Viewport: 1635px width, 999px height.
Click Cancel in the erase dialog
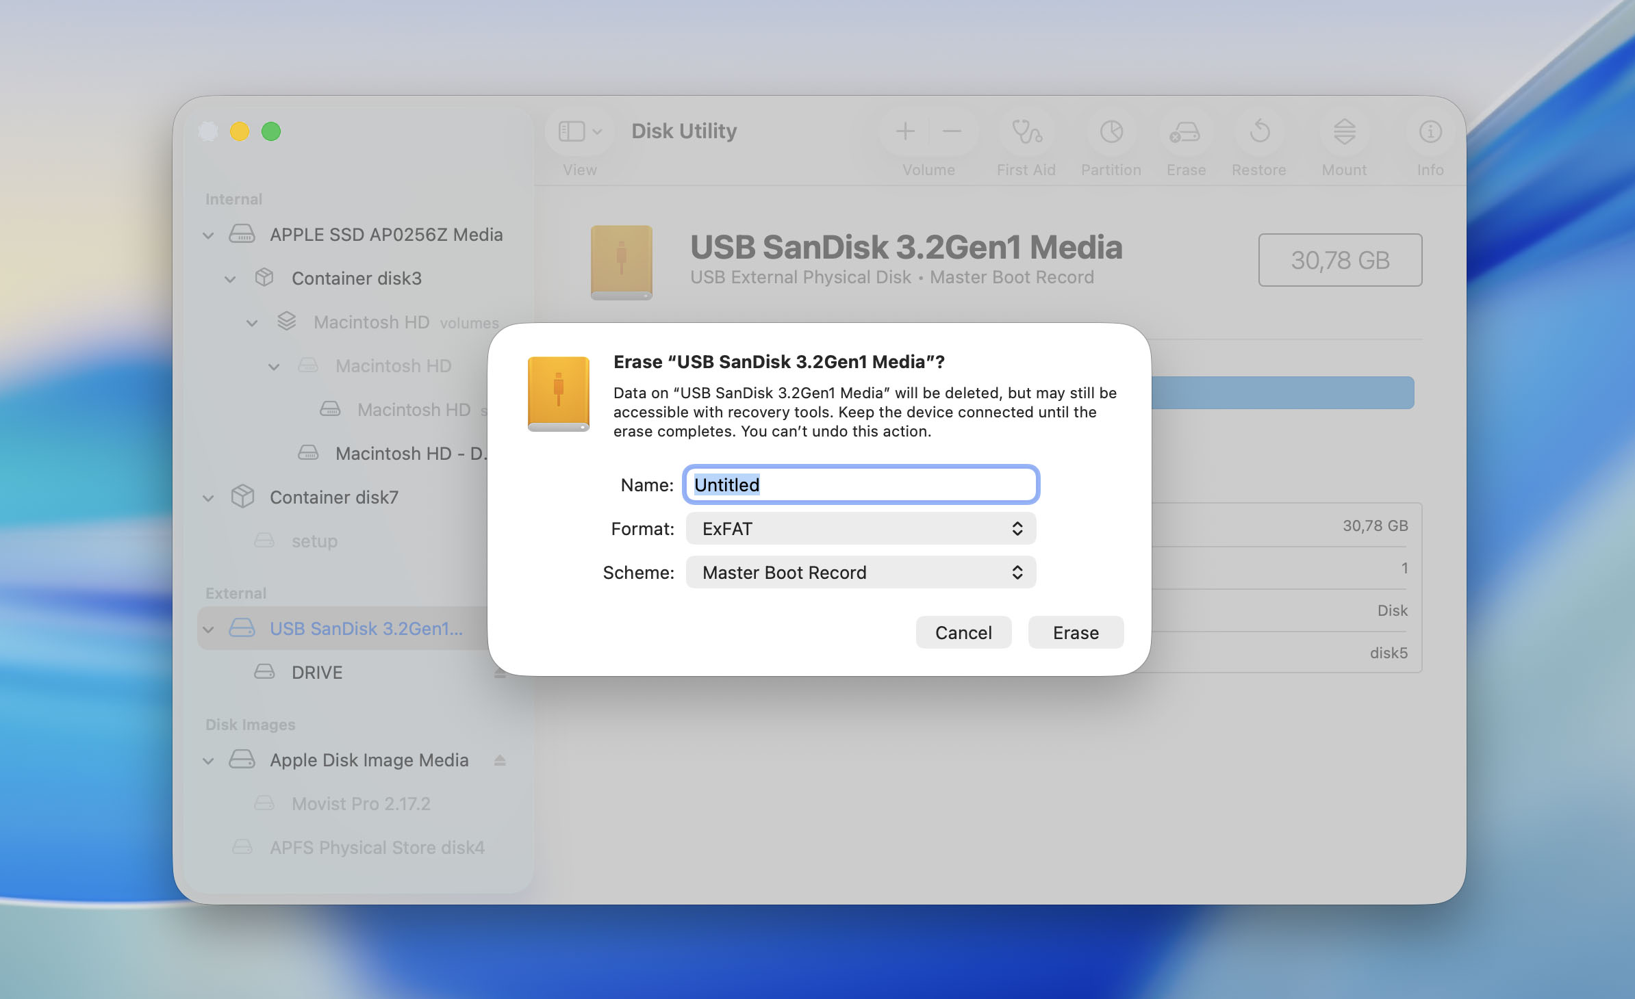click(963, 632)
